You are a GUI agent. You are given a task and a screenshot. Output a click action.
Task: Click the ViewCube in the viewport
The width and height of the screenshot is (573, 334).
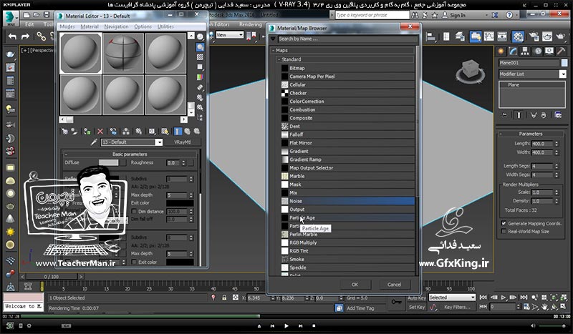click(471, 72)
